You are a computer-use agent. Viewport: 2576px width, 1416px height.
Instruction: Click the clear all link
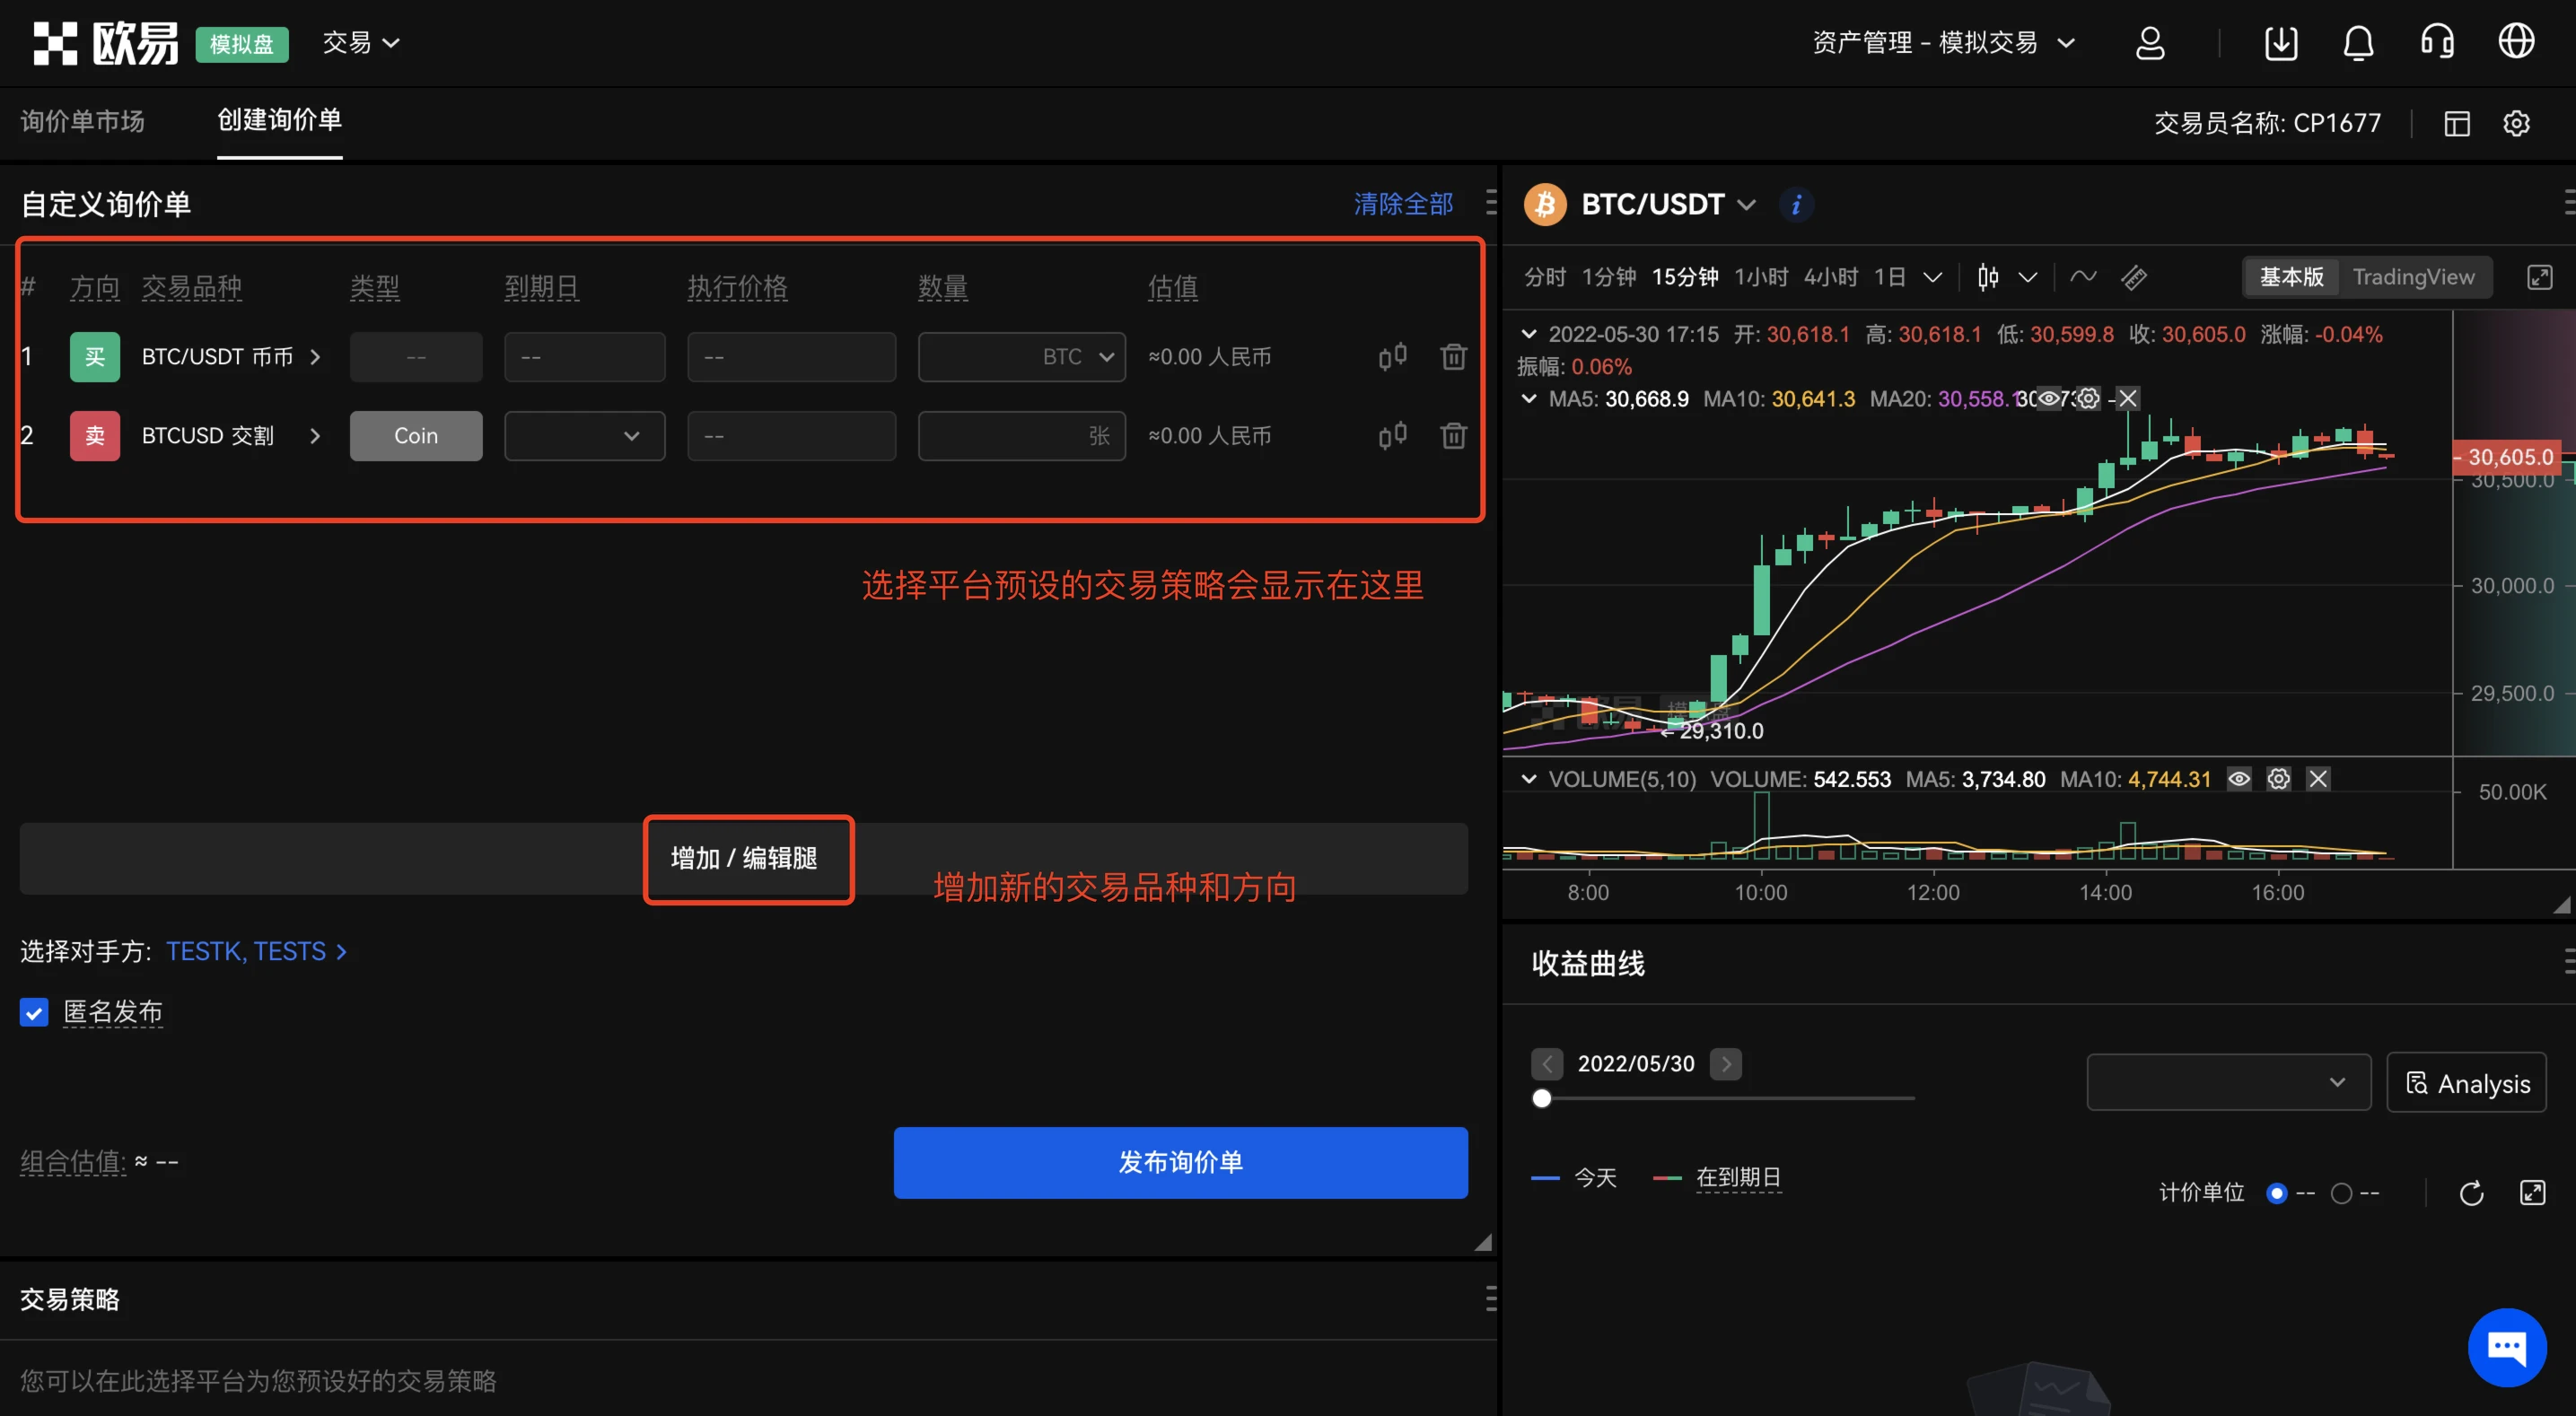[x=1403, y=204]
